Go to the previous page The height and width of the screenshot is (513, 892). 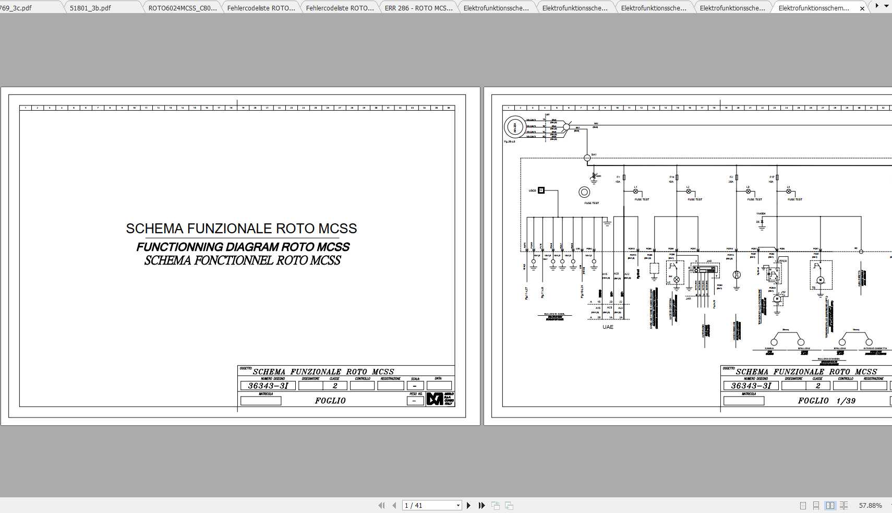coord(394,505)
